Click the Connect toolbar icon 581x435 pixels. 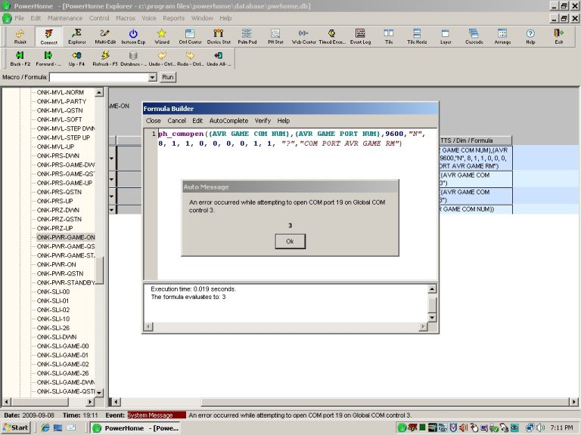(48, 36)
